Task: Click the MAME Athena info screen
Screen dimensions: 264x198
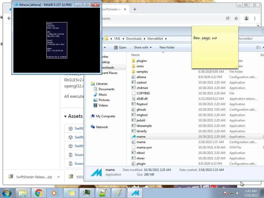Action: pos(57,40)
